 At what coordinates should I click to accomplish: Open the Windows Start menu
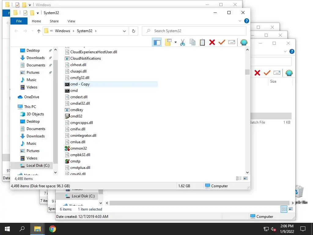point(7,229)
